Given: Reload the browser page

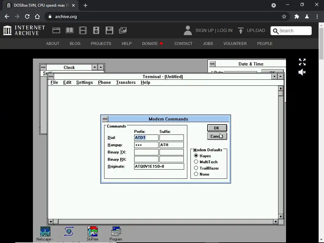Looking at the screenshot, I should coord(27,16).
